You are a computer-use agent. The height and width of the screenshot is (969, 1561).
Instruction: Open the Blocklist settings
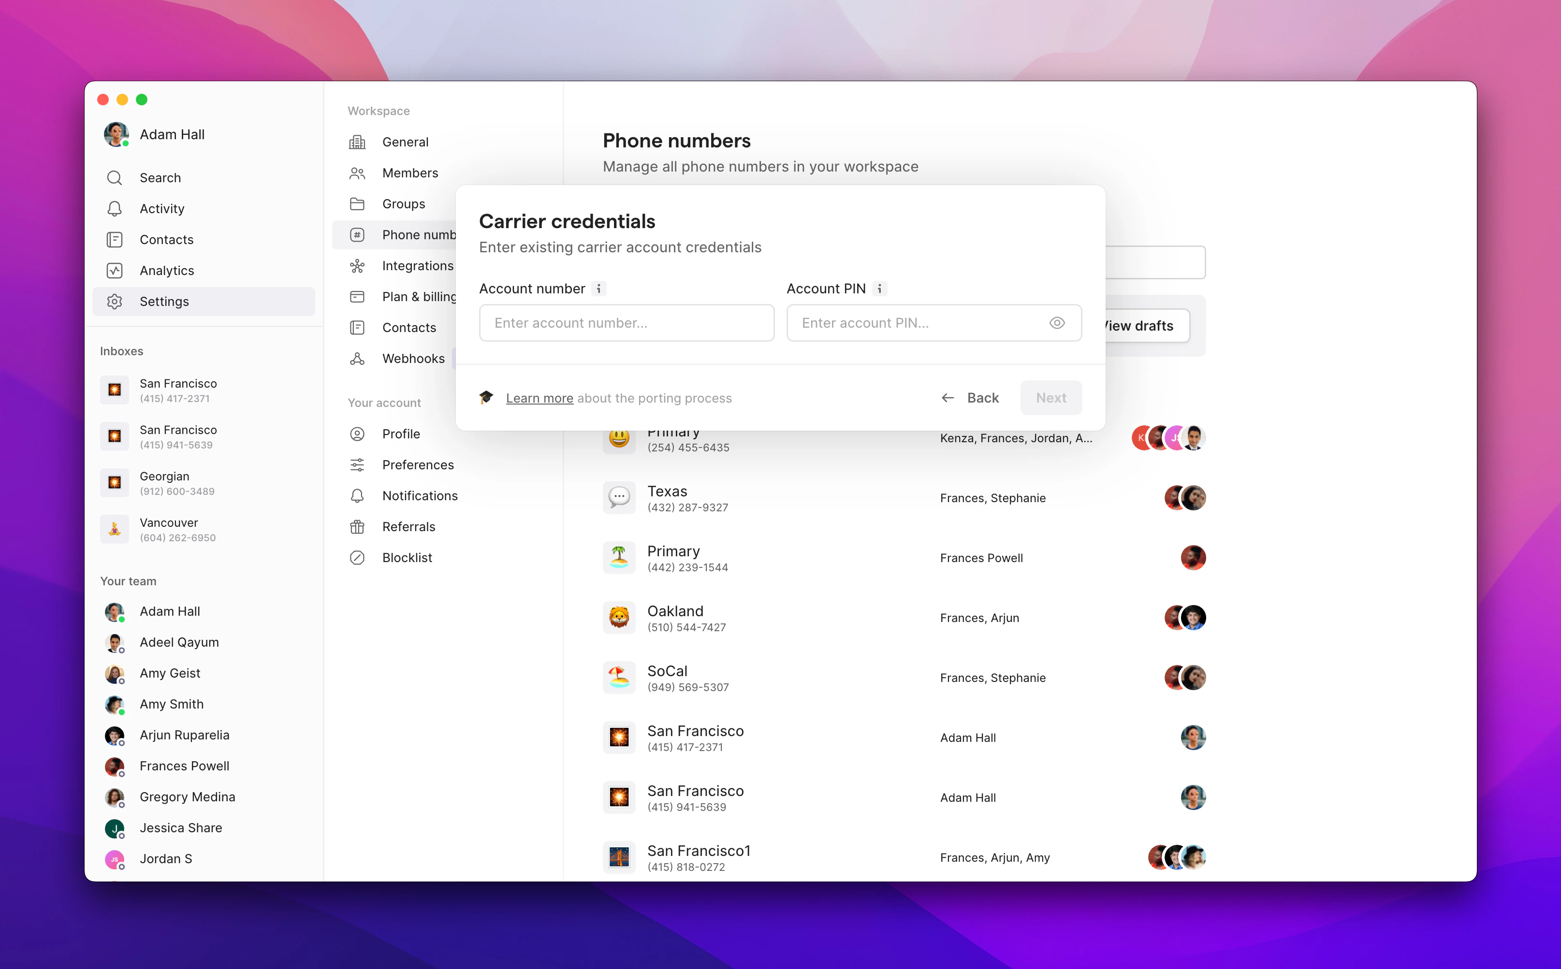click(x=407, y=558)
